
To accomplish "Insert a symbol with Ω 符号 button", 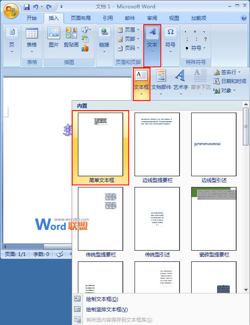I will point(170,40).
